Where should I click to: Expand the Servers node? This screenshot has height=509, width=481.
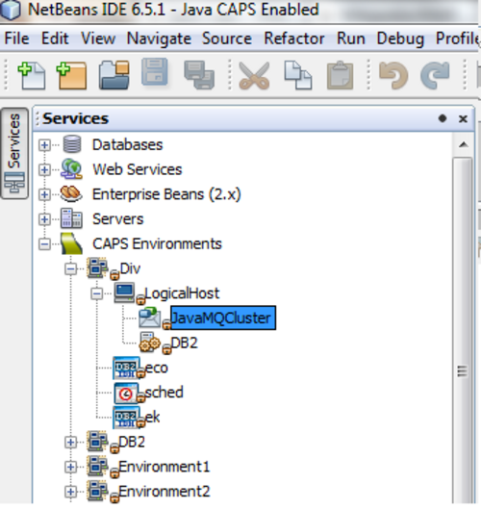click(44, 219)
